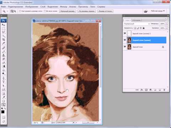Toggle lock image pixels brush icon

point(138,28)
